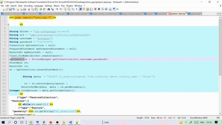
Task: Click the Paste toolbar icon
Action: 36,9
